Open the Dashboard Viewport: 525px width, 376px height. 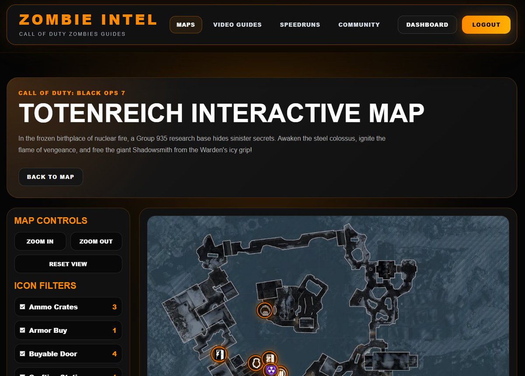click(427, 24)
